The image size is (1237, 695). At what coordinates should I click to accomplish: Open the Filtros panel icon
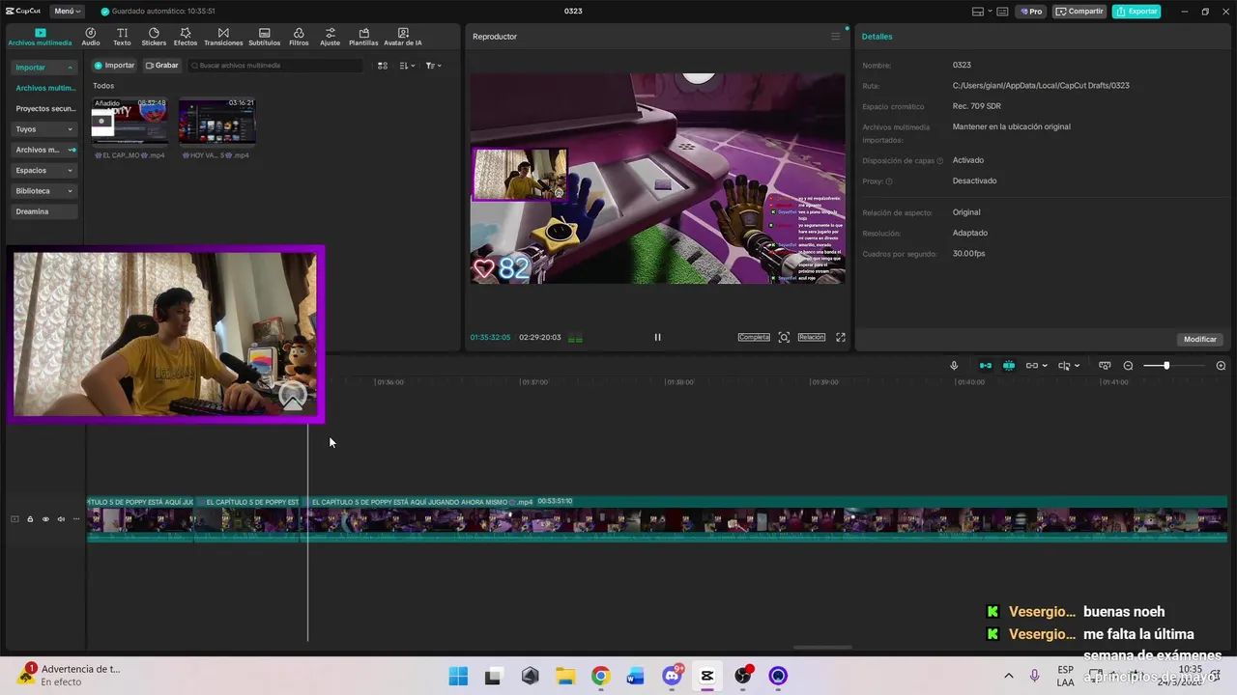(299, 37)
